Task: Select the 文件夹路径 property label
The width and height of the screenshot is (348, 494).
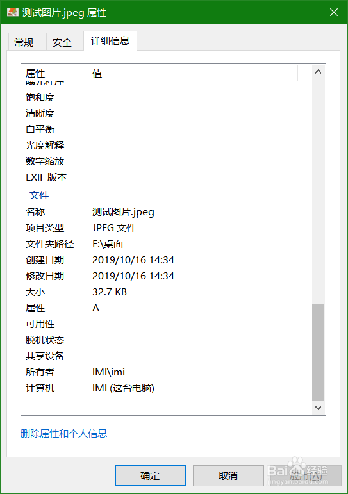Action: pos(49,244)
